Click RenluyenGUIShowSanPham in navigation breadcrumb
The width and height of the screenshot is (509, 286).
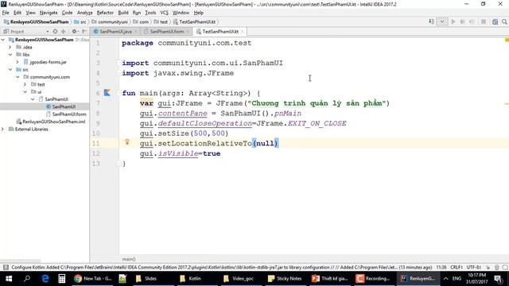click(x=39, y=21)
